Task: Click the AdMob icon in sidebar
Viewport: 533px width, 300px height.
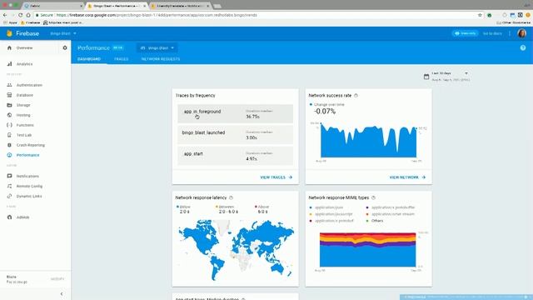Action: point(9,217)
